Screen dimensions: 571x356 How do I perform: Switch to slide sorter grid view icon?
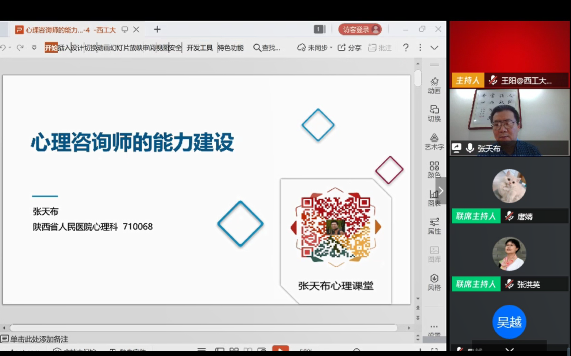click(x=234, y=349)
